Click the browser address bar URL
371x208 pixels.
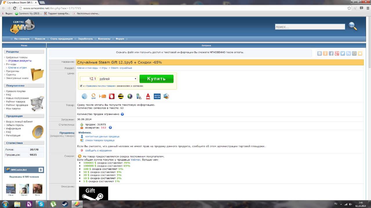coord(52,8)
